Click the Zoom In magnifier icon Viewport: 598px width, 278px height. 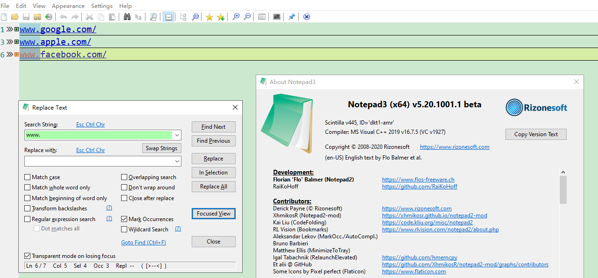coord(236,17)
